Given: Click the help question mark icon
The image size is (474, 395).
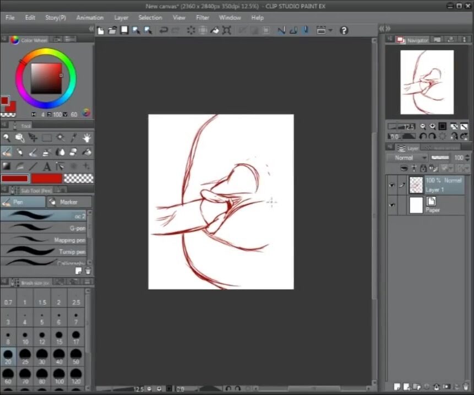Looking at the screenshot, I should [344, 30].
